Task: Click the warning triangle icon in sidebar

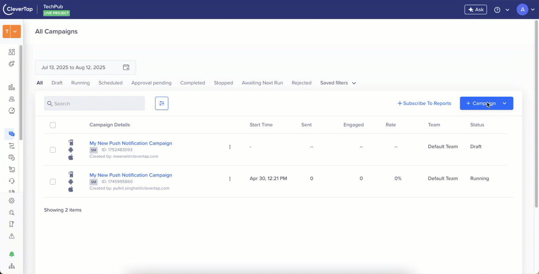Action: (12, 236)
